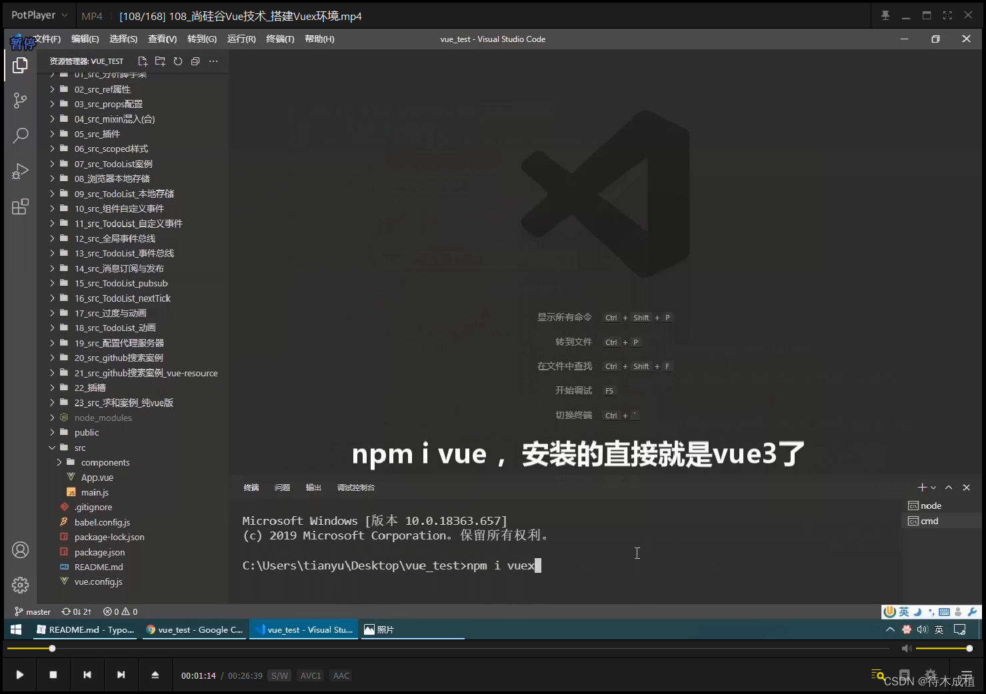The width and height of the screenshot is (986, 694).
Task: Switch to the 问题 panel tab
Action: tap(282, 488)
